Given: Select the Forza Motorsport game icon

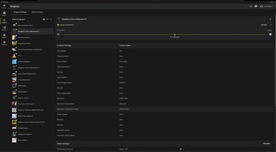Looking at the screenshot, I should (x=14, y=80).
